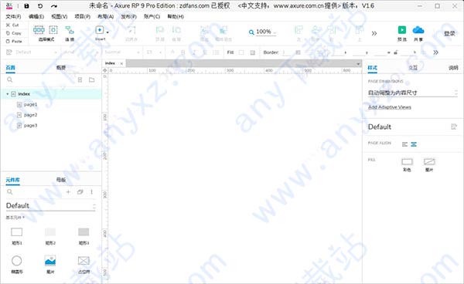This screenshot has height=284, width=464.
Task: Open the 文件(F) menu
Action: (x=13, y=16)
